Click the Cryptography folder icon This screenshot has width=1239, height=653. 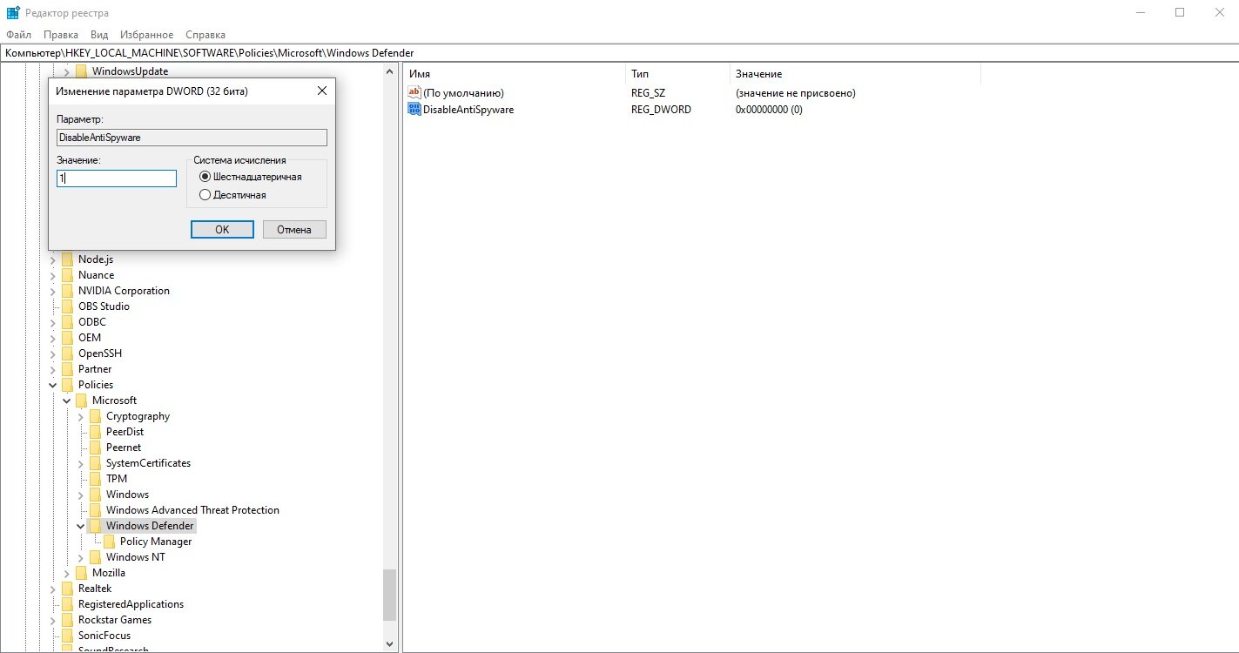96,416
